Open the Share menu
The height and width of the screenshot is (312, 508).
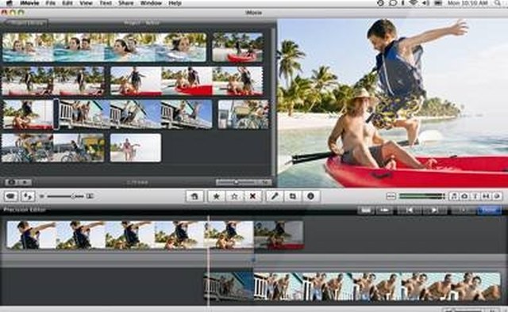point(125,3)
